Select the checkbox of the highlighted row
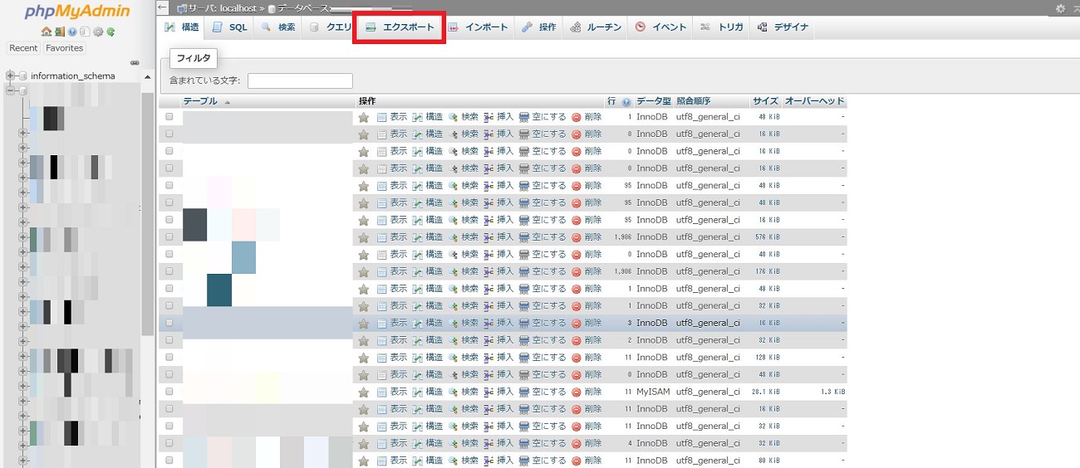 169,323
